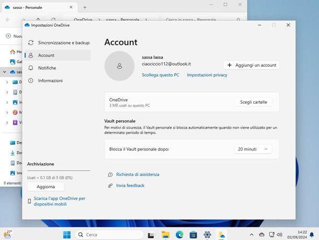Open Task View from the taskbar
The height and width of the screenshot is (240, 319).
click(x=151, y=235)
